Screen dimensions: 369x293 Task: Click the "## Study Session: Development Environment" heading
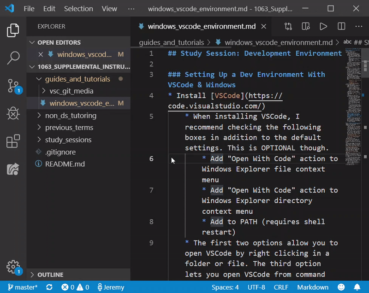[x=255, y=53]
